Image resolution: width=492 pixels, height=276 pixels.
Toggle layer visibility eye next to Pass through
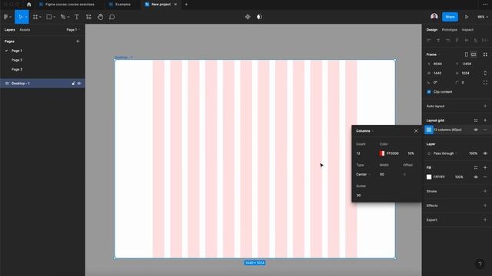[x=485, y=153]
